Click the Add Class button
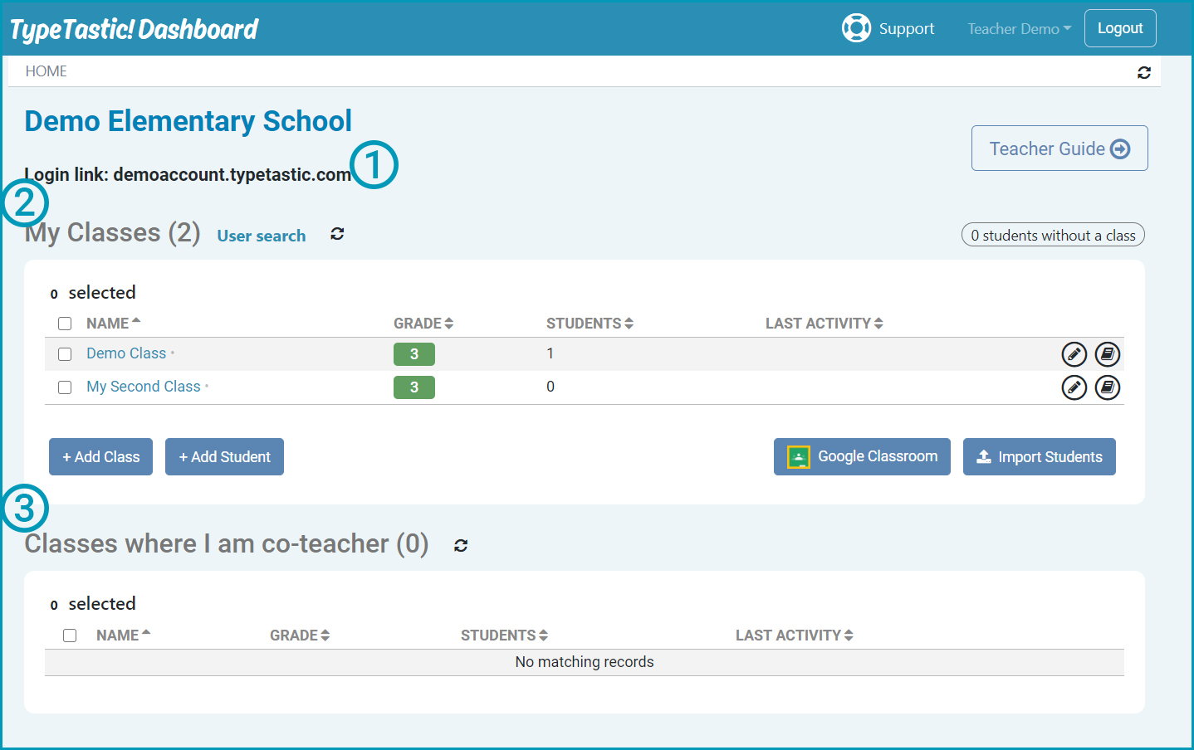This screenshot has width=1194, height=750. [x=100, y=457]
